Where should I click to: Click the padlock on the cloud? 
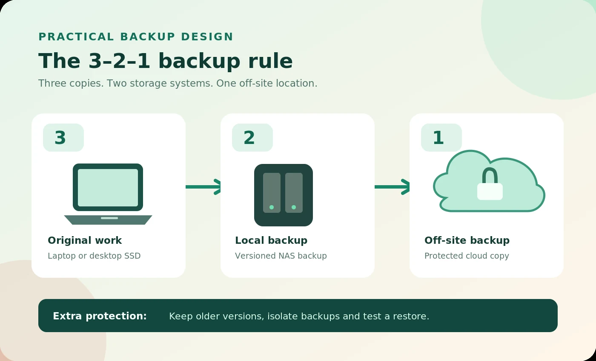point(490,184)
